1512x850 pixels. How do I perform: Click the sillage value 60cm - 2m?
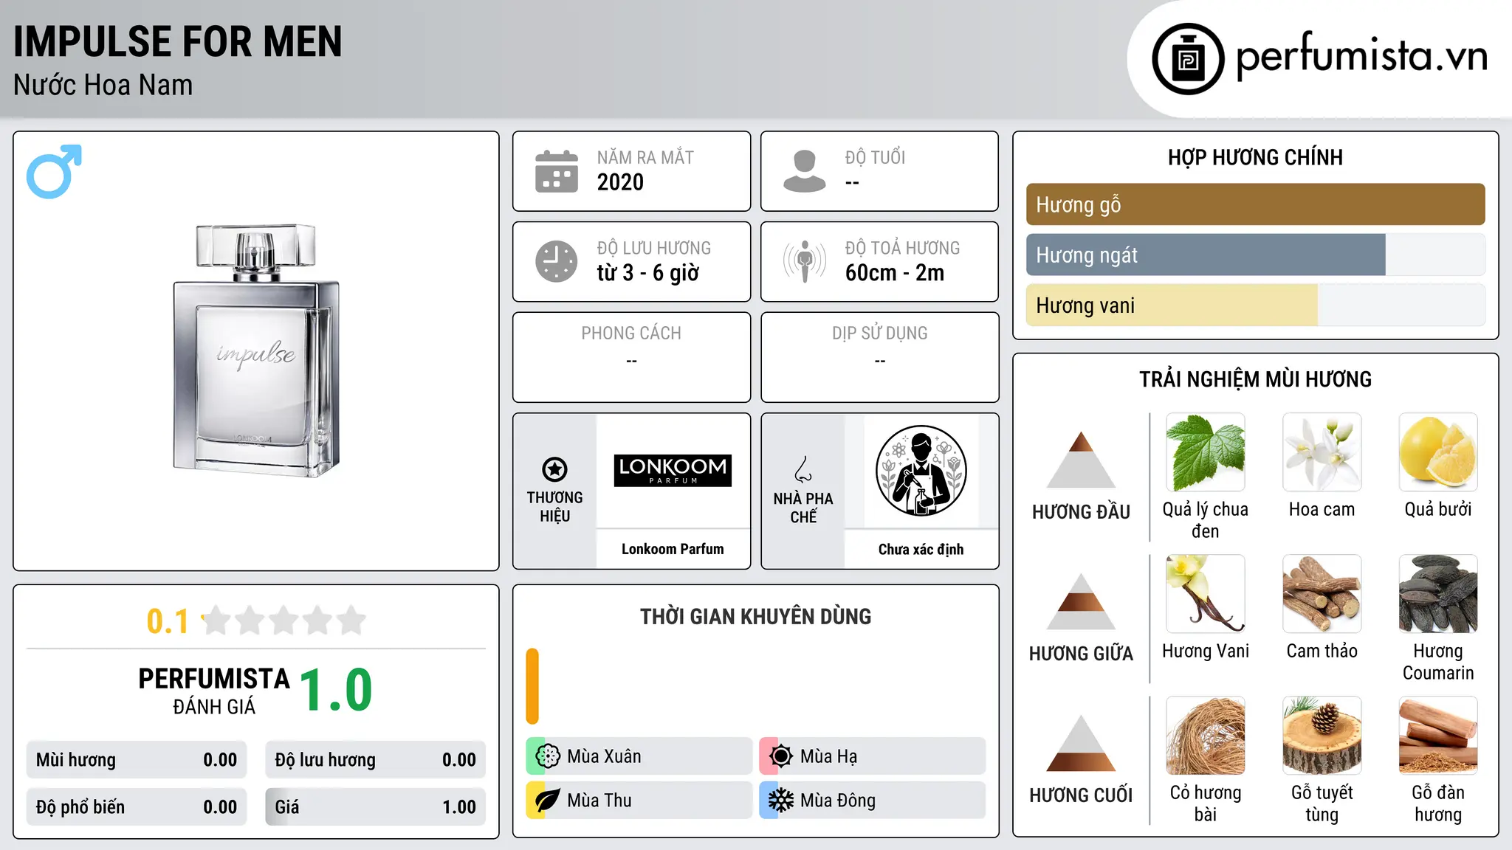point(895,273)
